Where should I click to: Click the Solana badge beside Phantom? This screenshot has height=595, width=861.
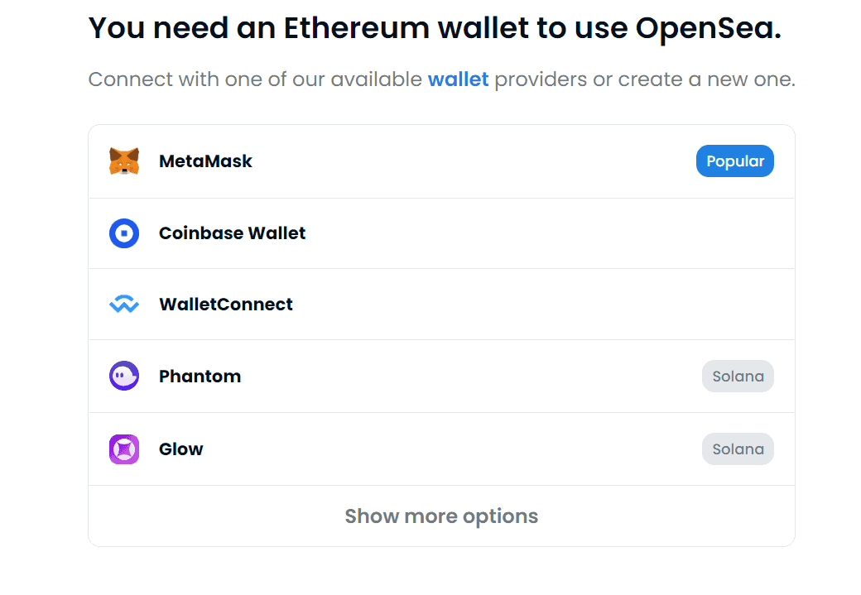point(738,376)
